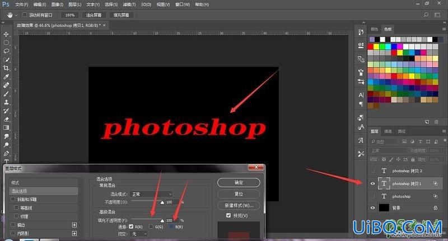Screen dimensions: 448x241
Task: Select the Healing Brush tool
Action: pos(6,86)
